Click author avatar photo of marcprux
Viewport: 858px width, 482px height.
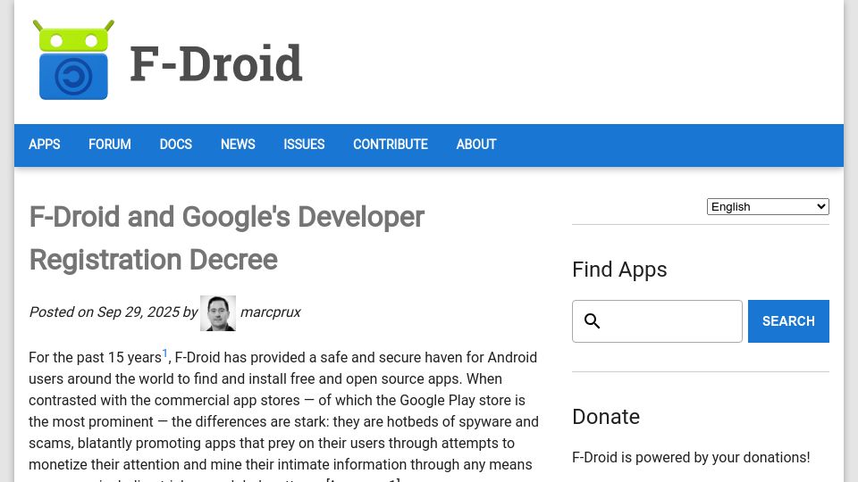tap(218, 313)
